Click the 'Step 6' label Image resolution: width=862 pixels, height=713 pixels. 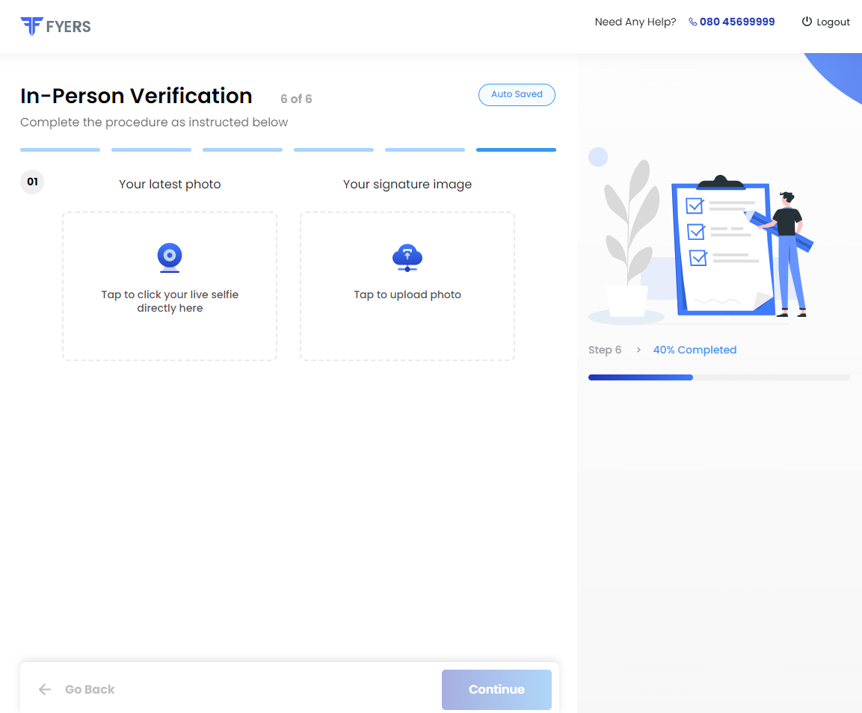pos(605,351)
